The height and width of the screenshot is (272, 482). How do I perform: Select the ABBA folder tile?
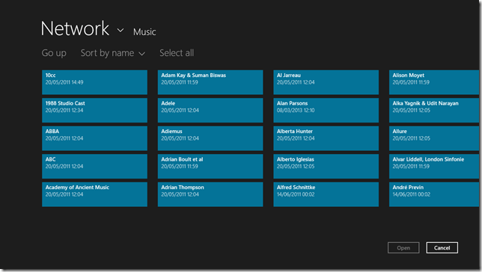94,138
